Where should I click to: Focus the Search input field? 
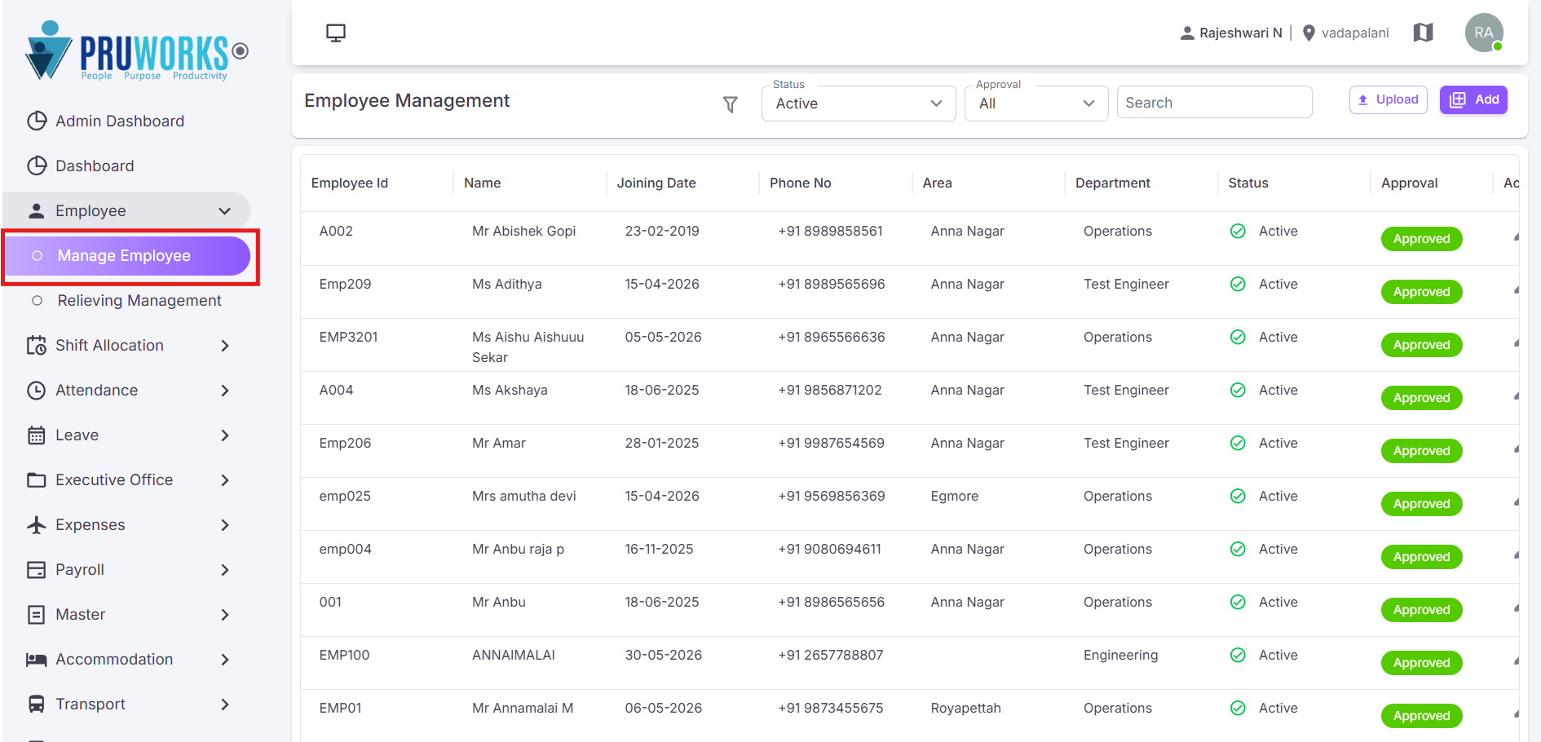click(x=1214, y=103)
